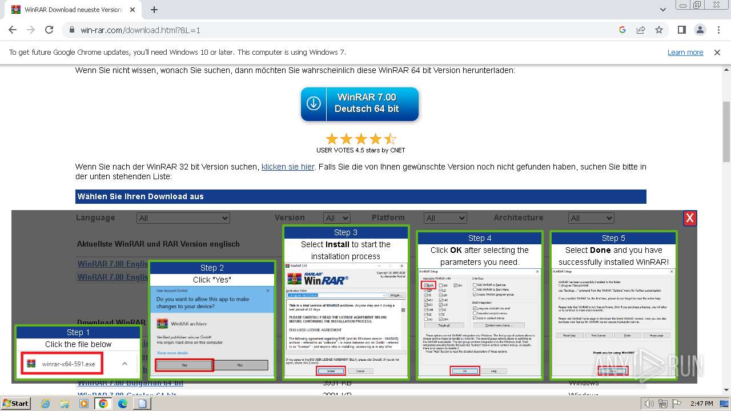Image resolution: width=731 pixels, height=411 pixels.
Task: Click the Step 2 instruction image
Action: point(212,320)
